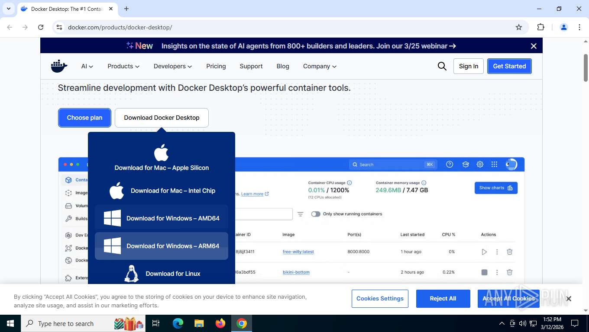The width and height of the screenshot is (589, 332).
Task: Open the Chrome three-dot menu
Action: 579,27
